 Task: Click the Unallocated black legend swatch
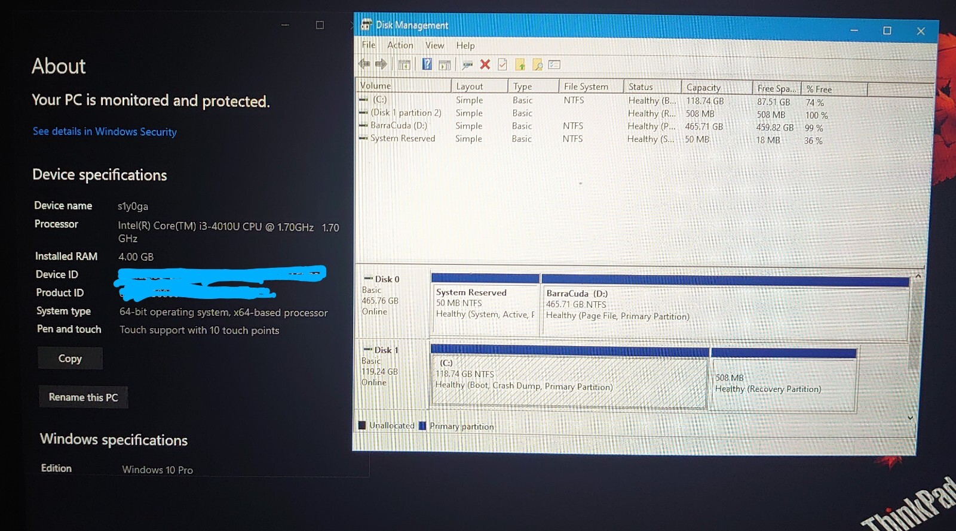click(362, 425)
